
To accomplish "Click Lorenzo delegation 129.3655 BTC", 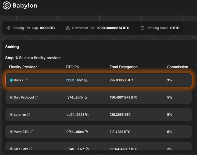I will click(120, 115).
